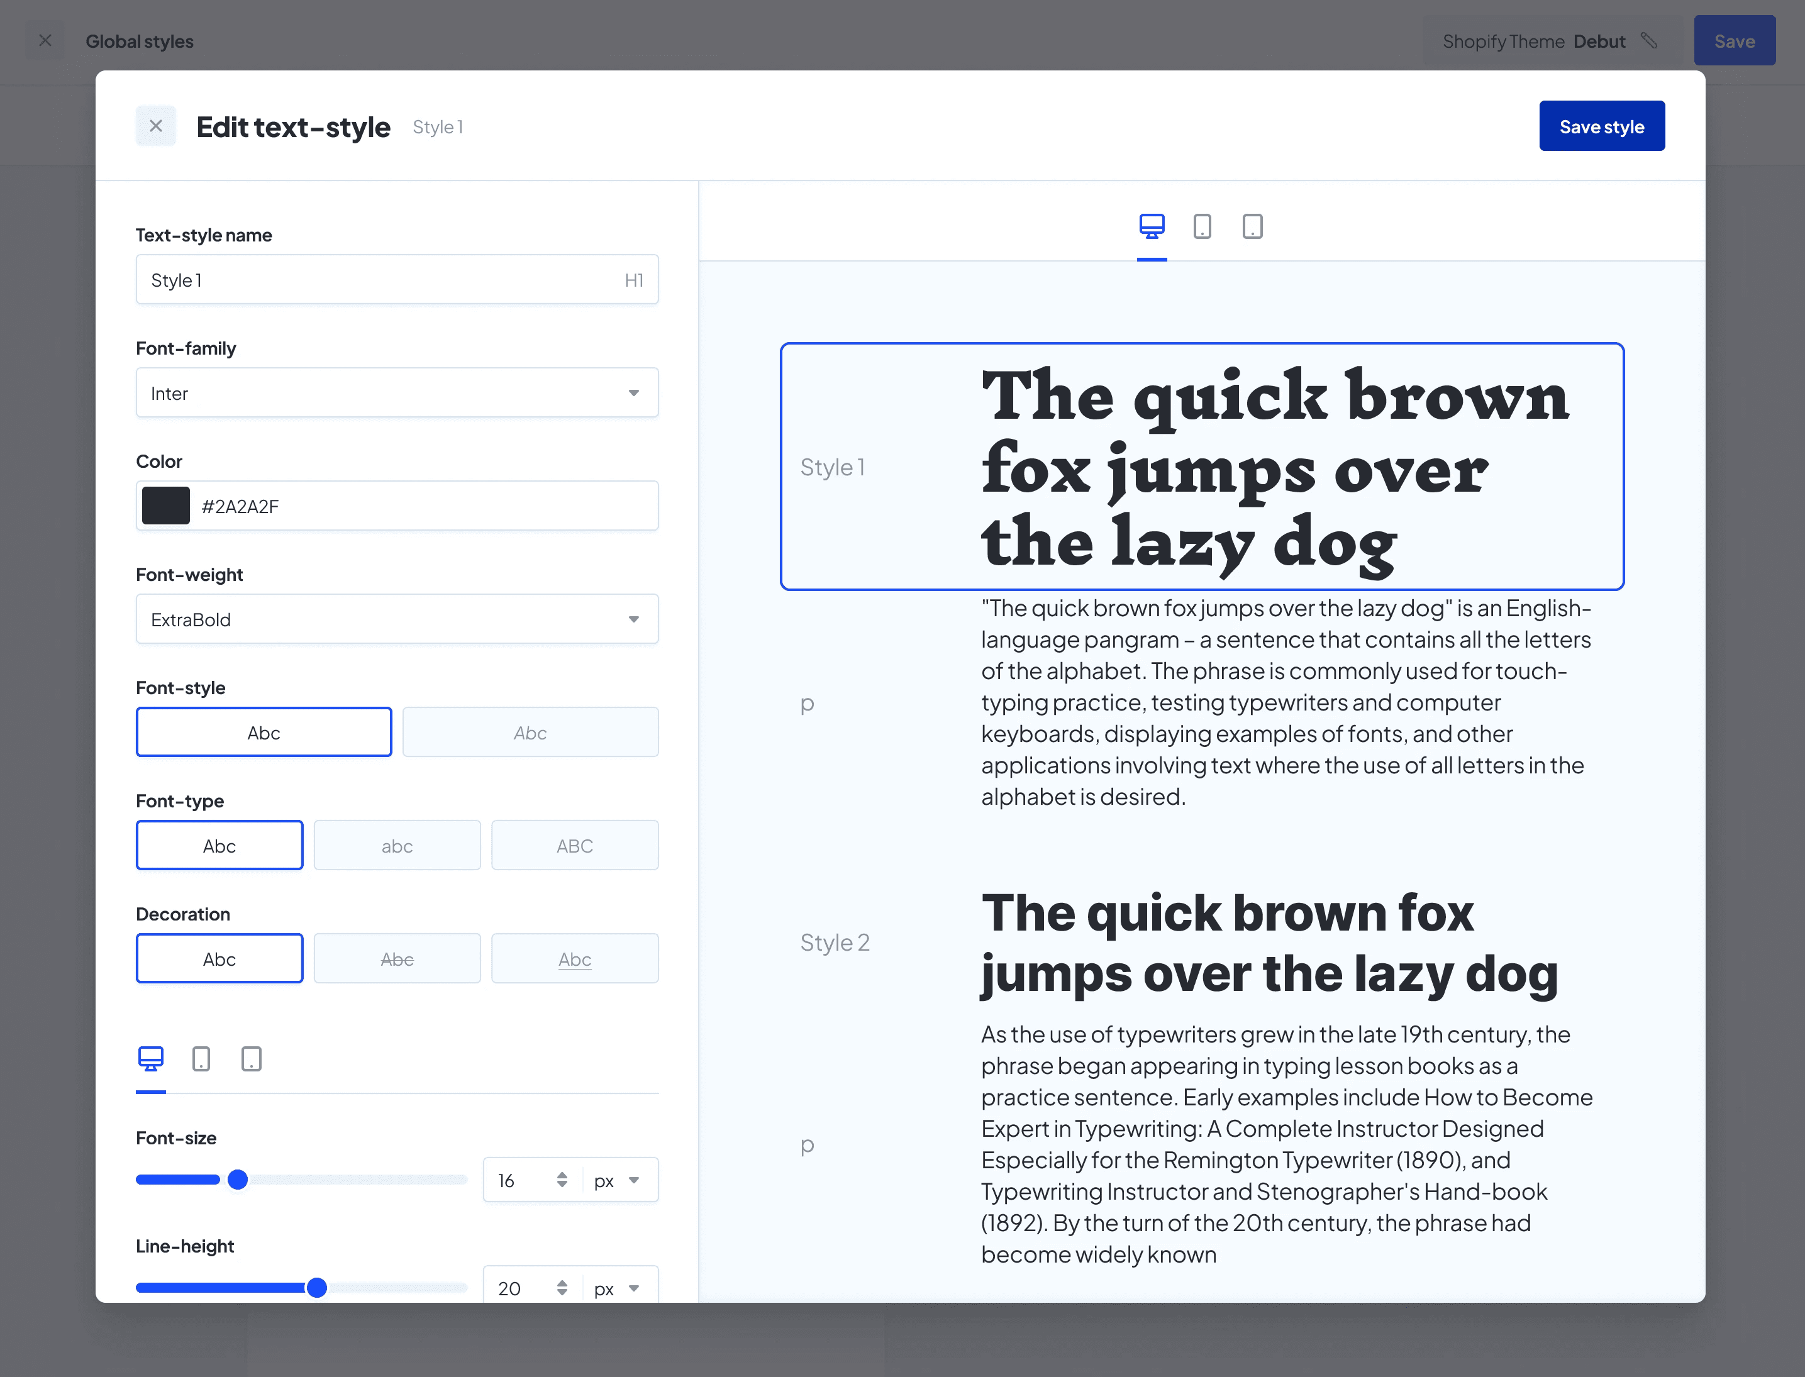Edit the Text-style name field
This screenshot has height=1377, width=1805.
tap(397, 280)
